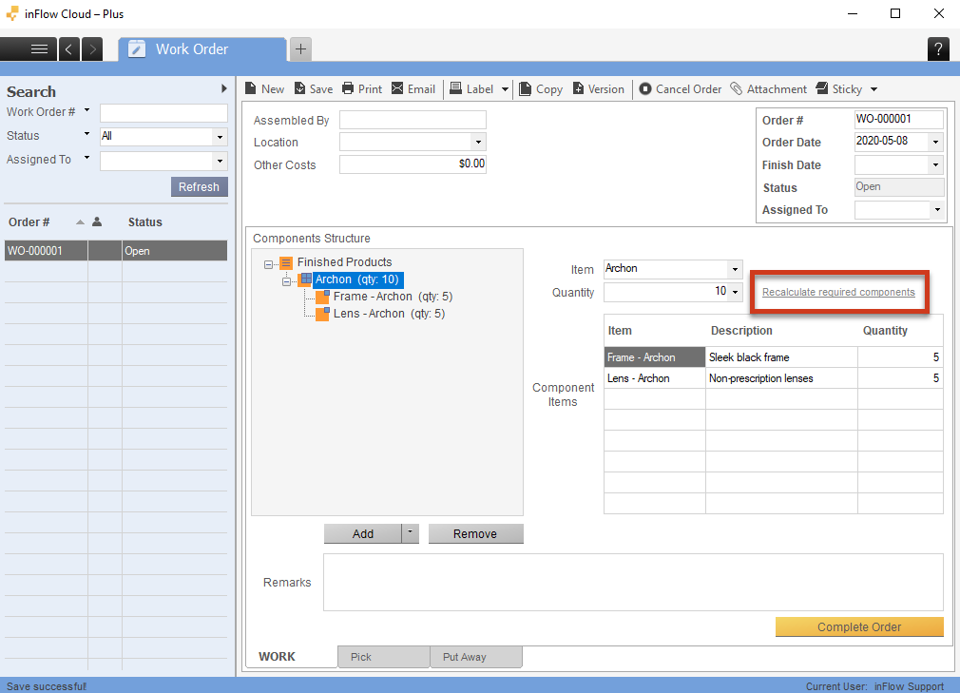Click Non-prescription lenses description cell
The image size is (960, 693).
pos(781,378)
